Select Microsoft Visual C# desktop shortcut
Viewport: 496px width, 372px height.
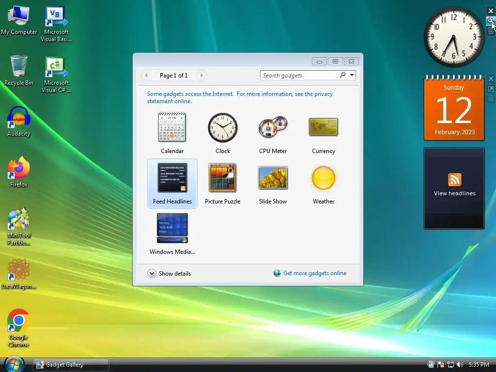[56, 75]
